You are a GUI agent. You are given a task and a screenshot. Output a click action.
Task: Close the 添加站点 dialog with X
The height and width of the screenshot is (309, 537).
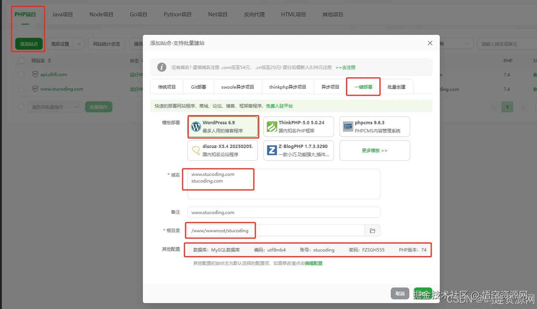click(x=430, y=43)
